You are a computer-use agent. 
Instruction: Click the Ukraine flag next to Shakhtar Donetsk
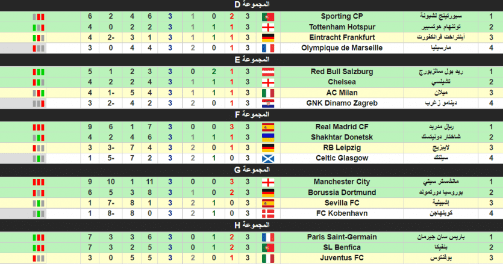[x=268, y=137]
